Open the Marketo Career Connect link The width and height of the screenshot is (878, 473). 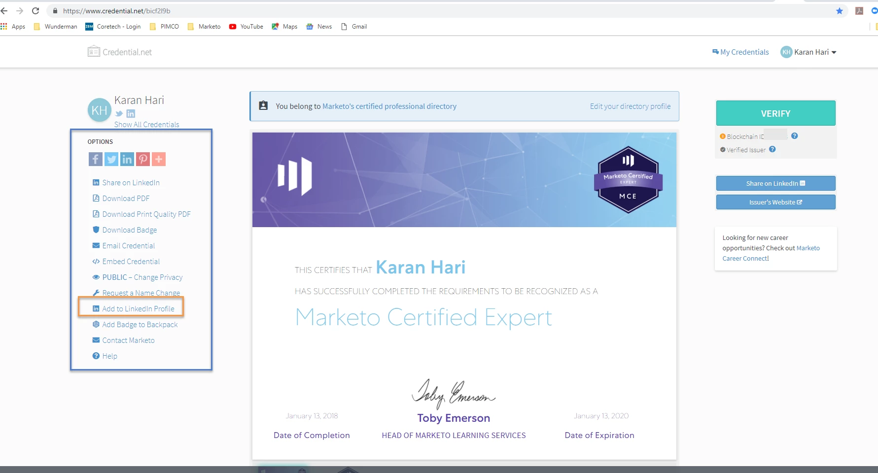pyautogui.click(x=771, y=253)
